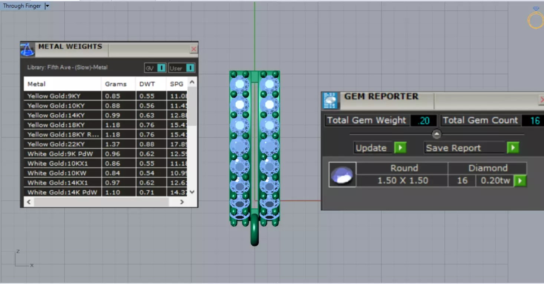This screenshot has width=544, height=284.
Task: Click the Update label button
Action: pos(373,148)
